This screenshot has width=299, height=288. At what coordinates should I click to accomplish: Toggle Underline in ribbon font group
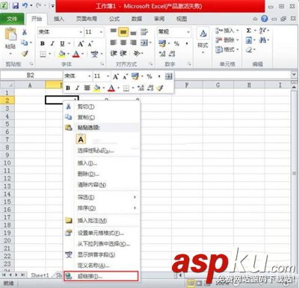point(62,43)
